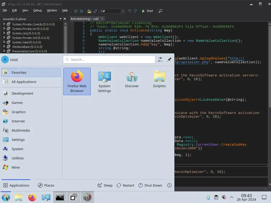Click Show Desktop button in taskbar
271x203 pixels.
point(264,197)
